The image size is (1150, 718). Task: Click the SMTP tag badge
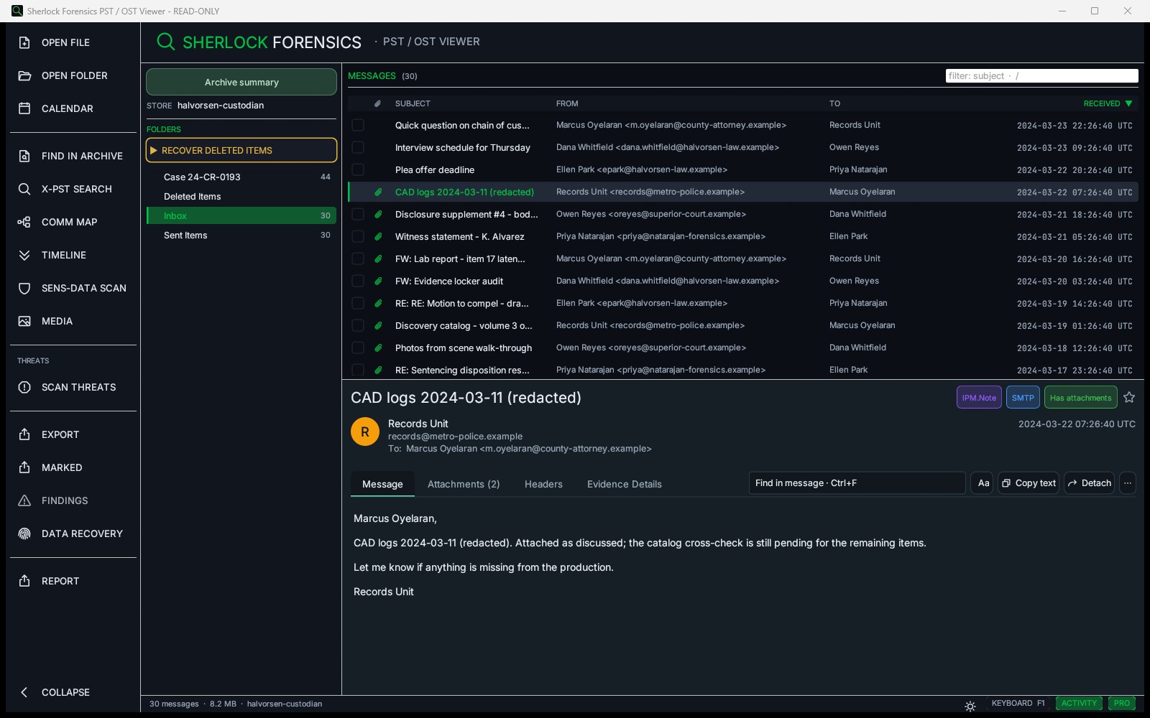[1022, 397]
